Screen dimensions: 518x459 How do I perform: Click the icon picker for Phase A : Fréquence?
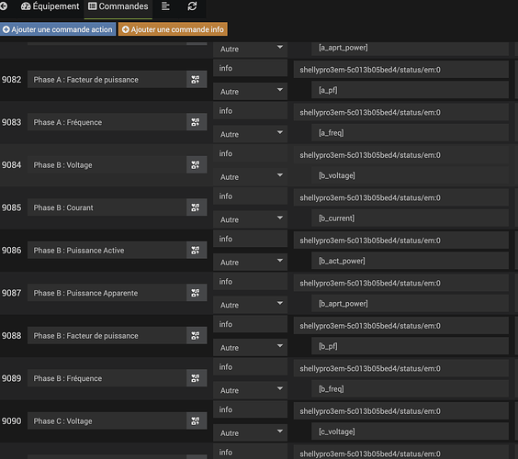point(197,122)
